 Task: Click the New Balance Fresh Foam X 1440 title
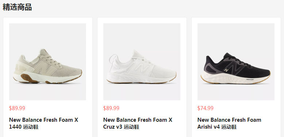pos(43,123)
